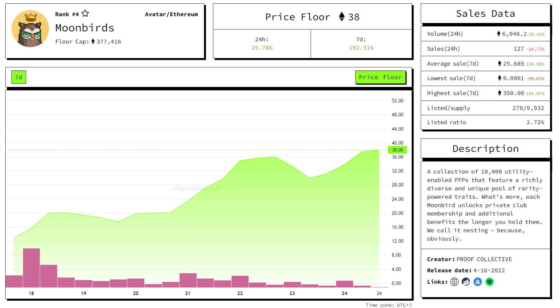The image size is (560, 308).
Task: Click the chart x-axis label 21
Action: pos(188,293)
